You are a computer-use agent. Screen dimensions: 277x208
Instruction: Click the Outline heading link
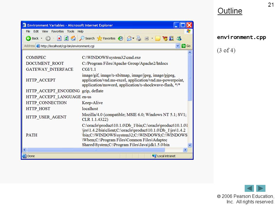[x=230, y=11]
